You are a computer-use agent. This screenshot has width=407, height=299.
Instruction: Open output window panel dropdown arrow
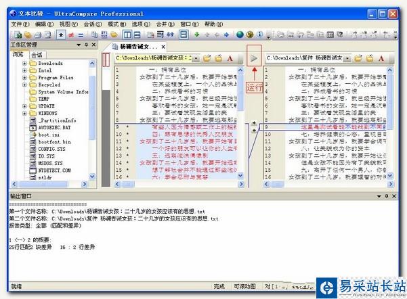379,196
